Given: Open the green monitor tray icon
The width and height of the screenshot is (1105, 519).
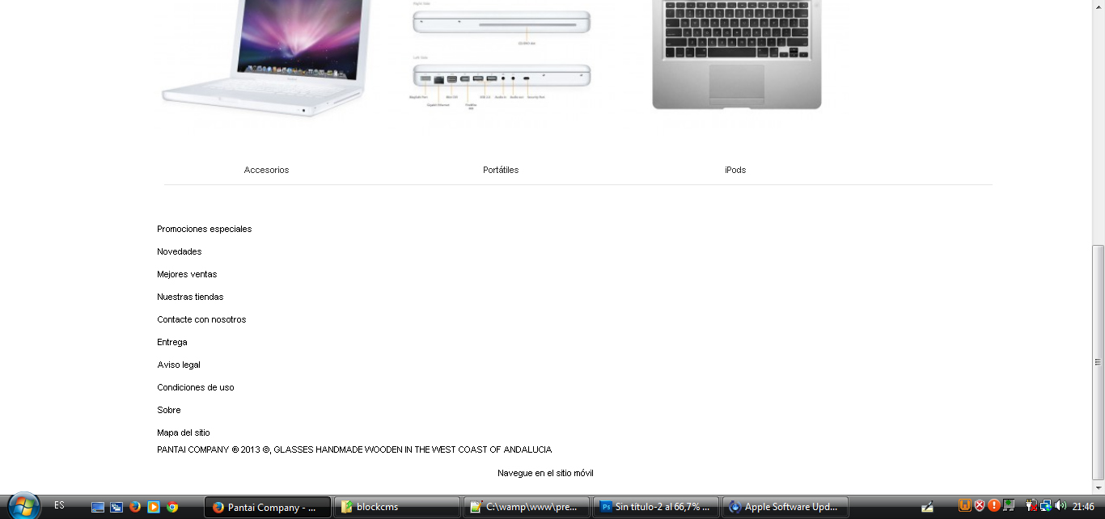Looking at the screenshot, I should (1009, 506).
